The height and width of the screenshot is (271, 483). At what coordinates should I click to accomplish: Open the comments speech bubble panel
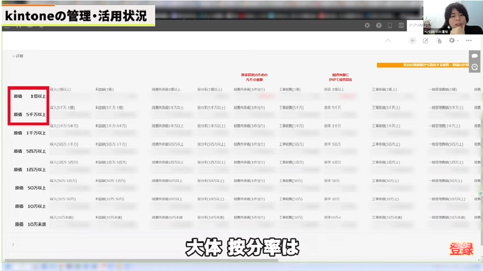click(x=474, y=56)
